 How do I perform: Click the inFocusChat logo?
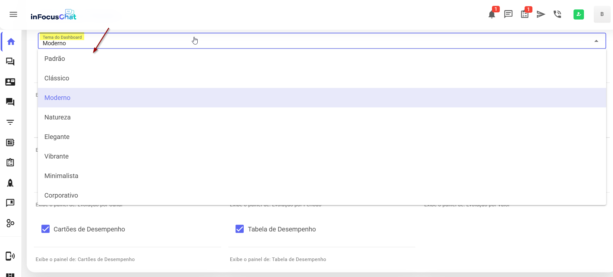[54, 15]
